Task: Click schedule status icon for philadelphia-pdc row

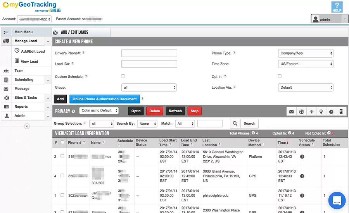Action: point(302,196)
